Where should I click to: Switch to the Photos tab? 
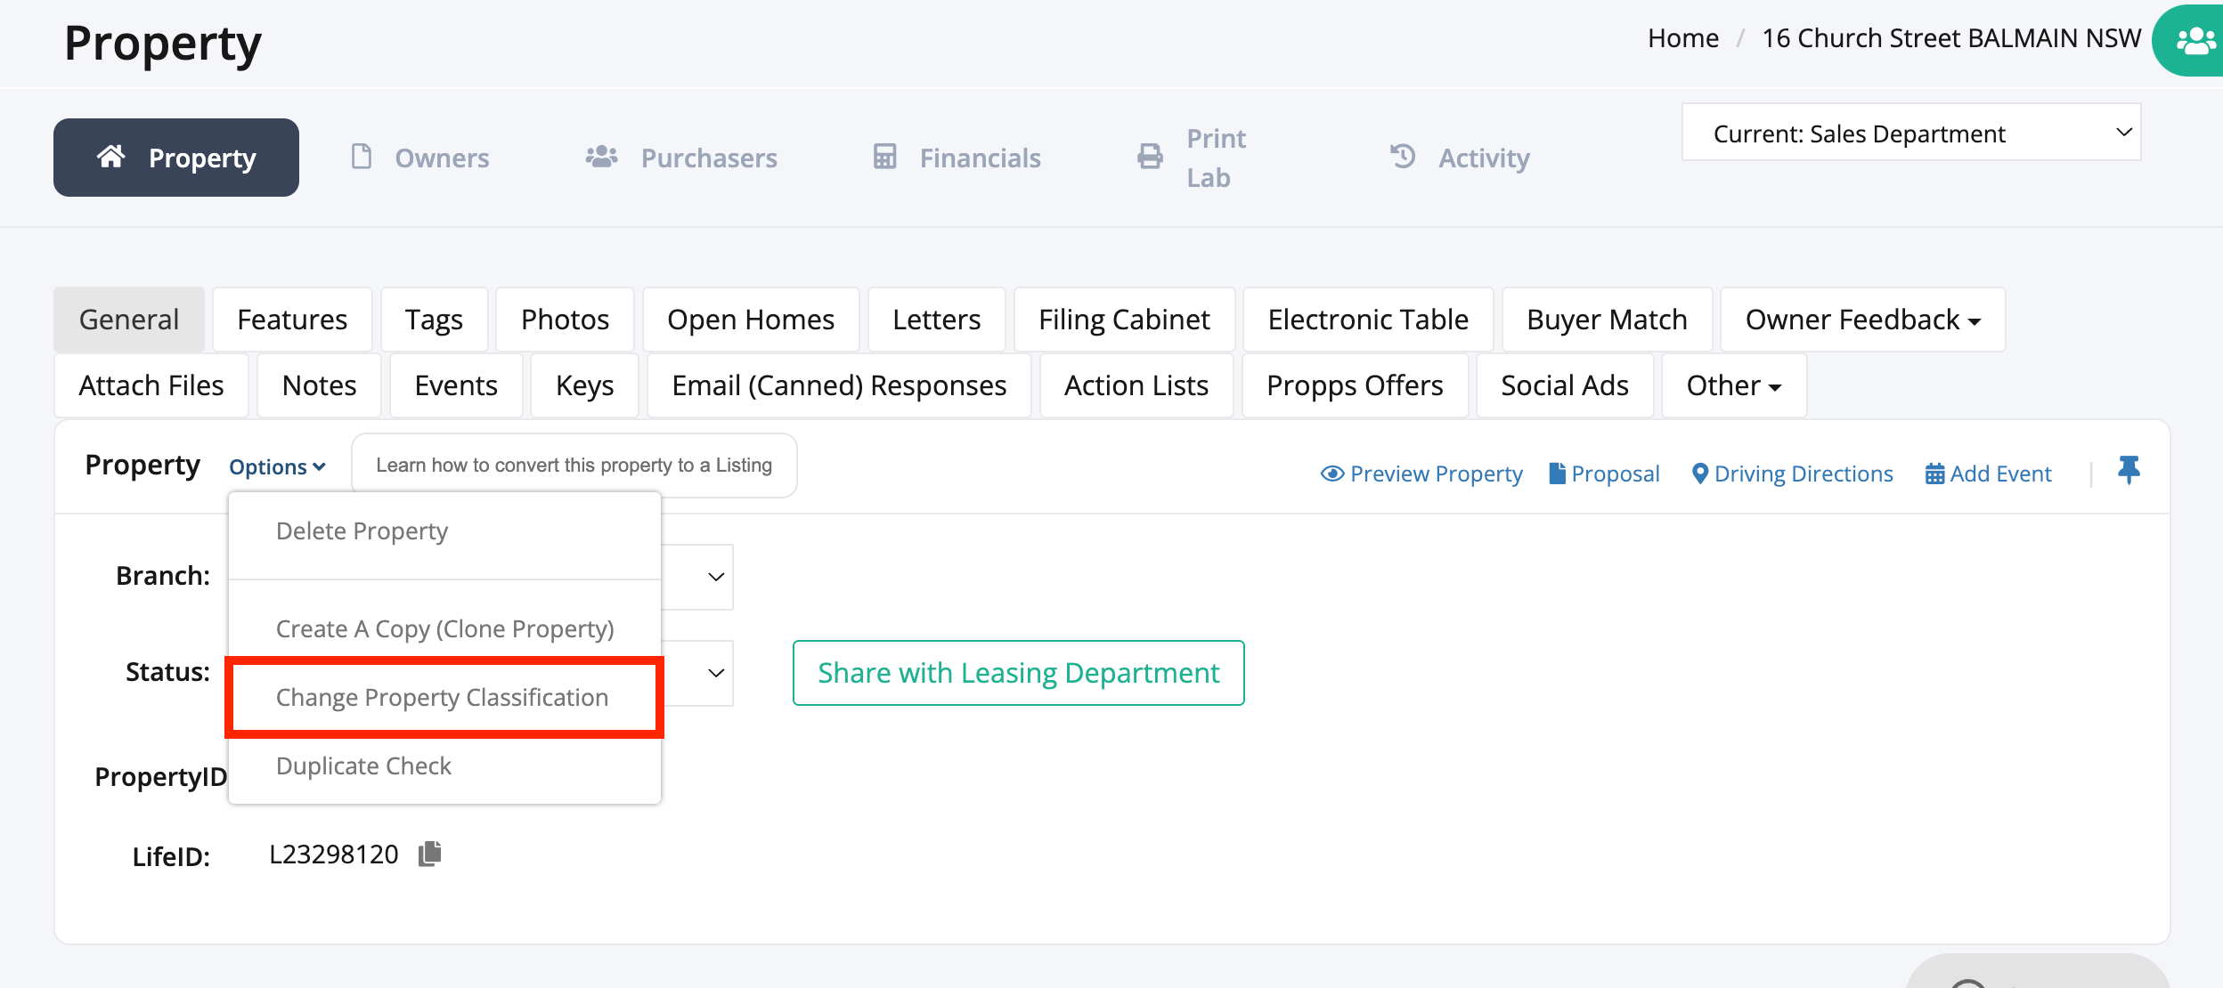pyautogui.click(x=565, y=319)
